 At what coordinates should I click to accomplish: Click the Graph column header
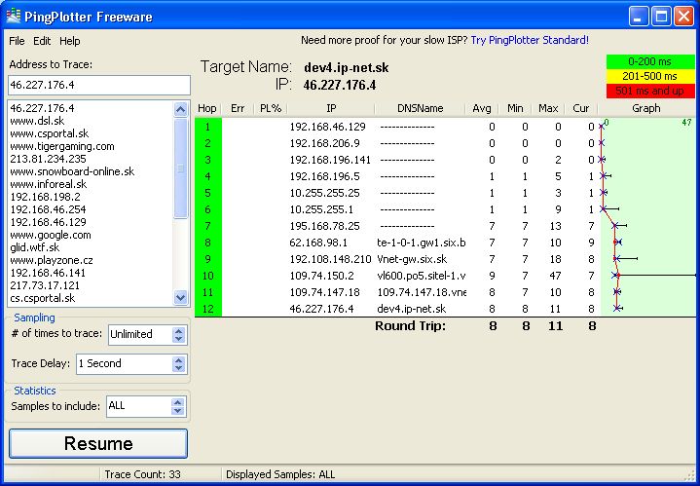click(645, 108)
